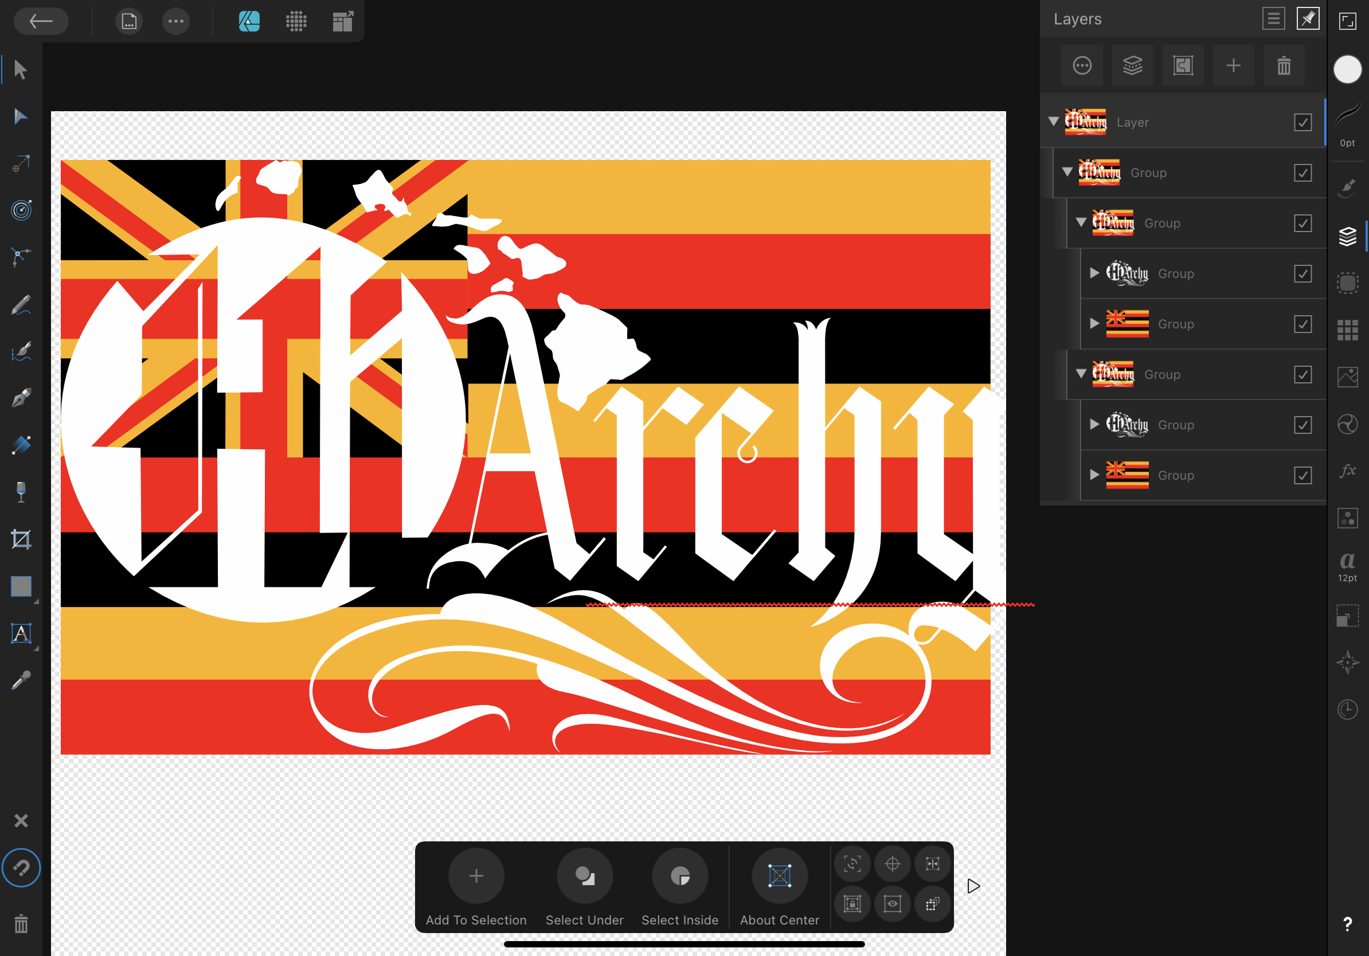Toggle the Snapping magnet button
This screenshot has width=1369, height=956.
[21, 868]
